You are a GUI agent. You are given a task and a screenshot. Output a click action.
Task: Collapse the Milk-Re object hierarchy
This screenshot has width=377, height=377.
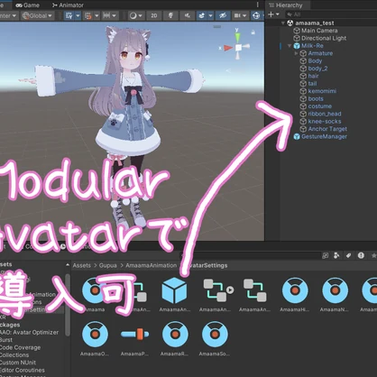290,46
